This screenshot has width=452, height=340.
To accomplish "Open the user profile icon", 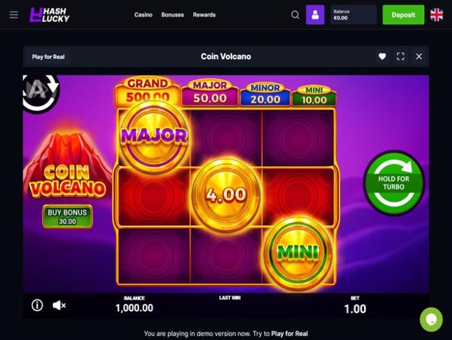I will 315,15.
